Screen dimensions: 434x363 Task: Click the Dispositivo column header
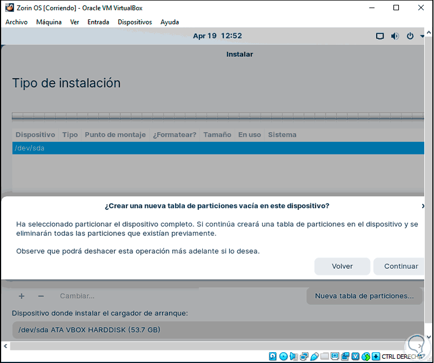coord(35,135)
